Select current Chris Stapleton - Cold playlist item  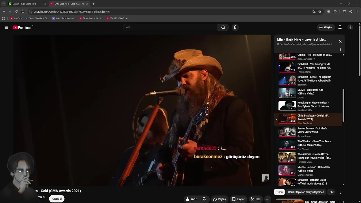click(x=309, y=119)
